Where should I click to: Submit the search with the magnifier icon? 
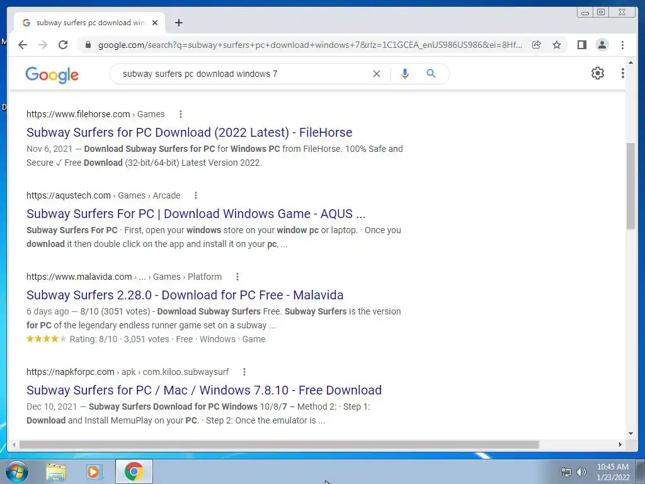(431, 74)
